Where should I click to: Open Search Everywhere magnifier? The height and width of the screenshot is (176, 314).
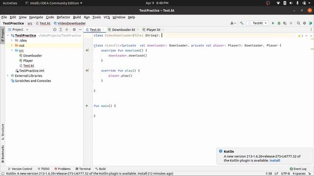(x=298, y=23)
